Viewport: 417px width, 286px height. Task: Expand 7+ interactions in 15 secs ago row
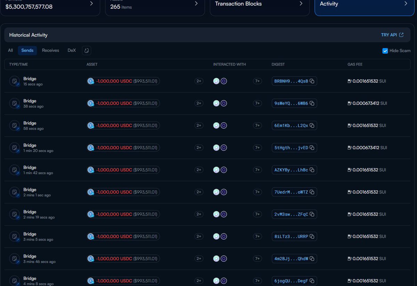pos(257,81)
